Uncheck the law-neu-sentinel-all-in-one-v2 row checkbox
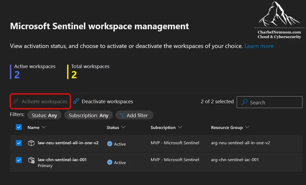Image resolution: width=306 pixels, height=185 pixels. coord(19,143)
